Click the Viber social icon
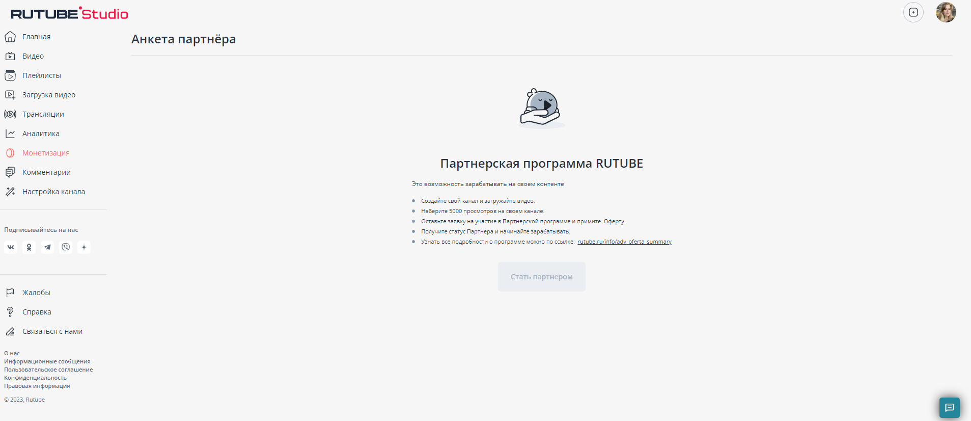 click(x=66, y=247)
